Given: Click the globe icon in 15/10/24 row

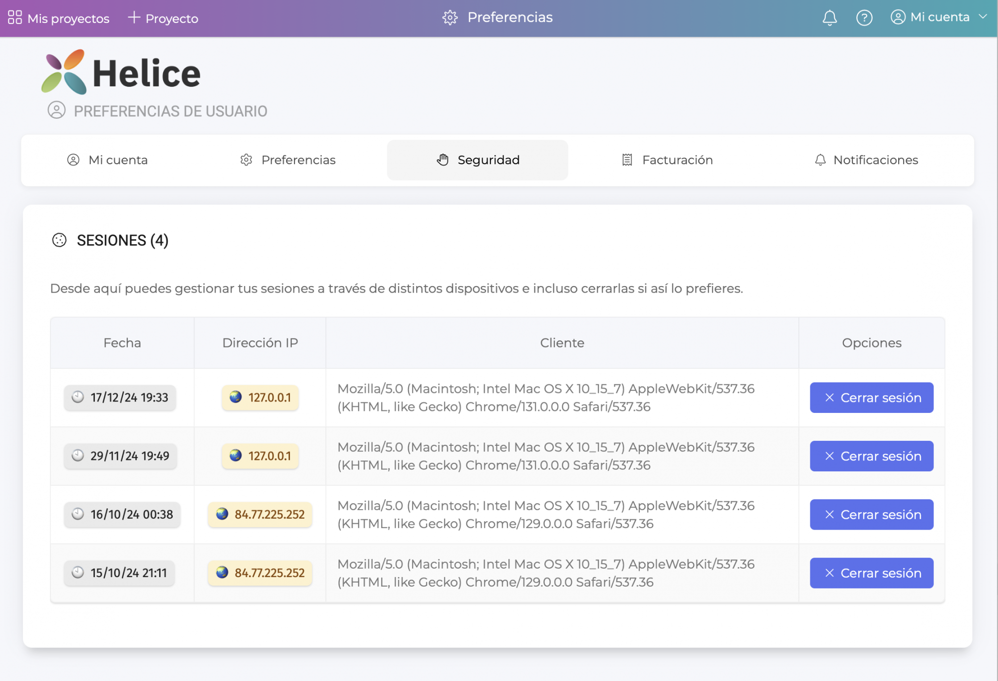Looking at the screenshot, I should (x=222, y=572).
